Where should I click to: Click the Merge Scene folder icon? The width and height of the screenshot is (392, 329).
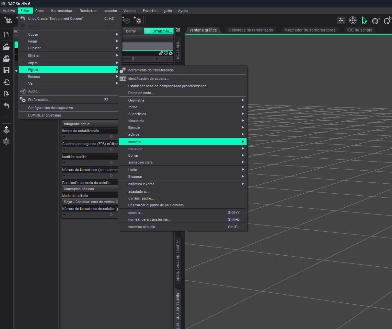pos(6,58)
